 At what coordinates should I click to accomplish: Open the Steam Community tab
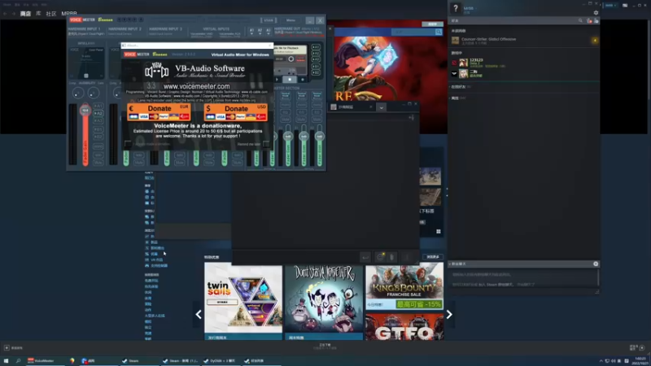tap(51, 14)
